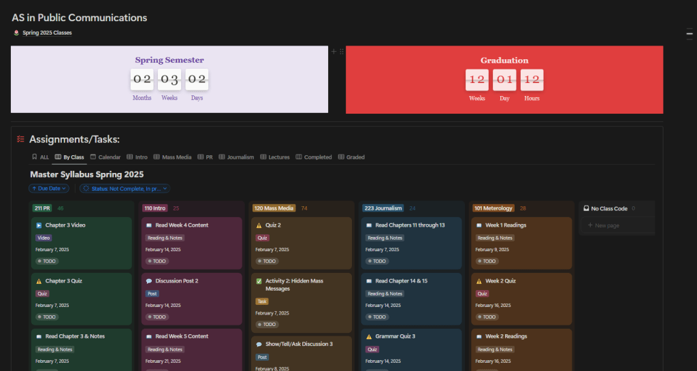Click the drag handle icon between countdown widgets
This screenshot has height=371, width=697.
tap(341, 52)
